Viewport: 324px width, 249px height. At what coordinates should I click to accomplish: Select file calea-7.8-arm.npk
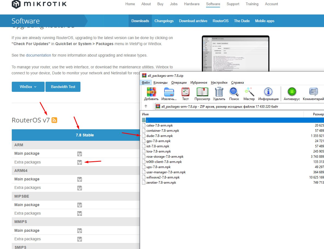pyautogui.click(x=160, y=125)
